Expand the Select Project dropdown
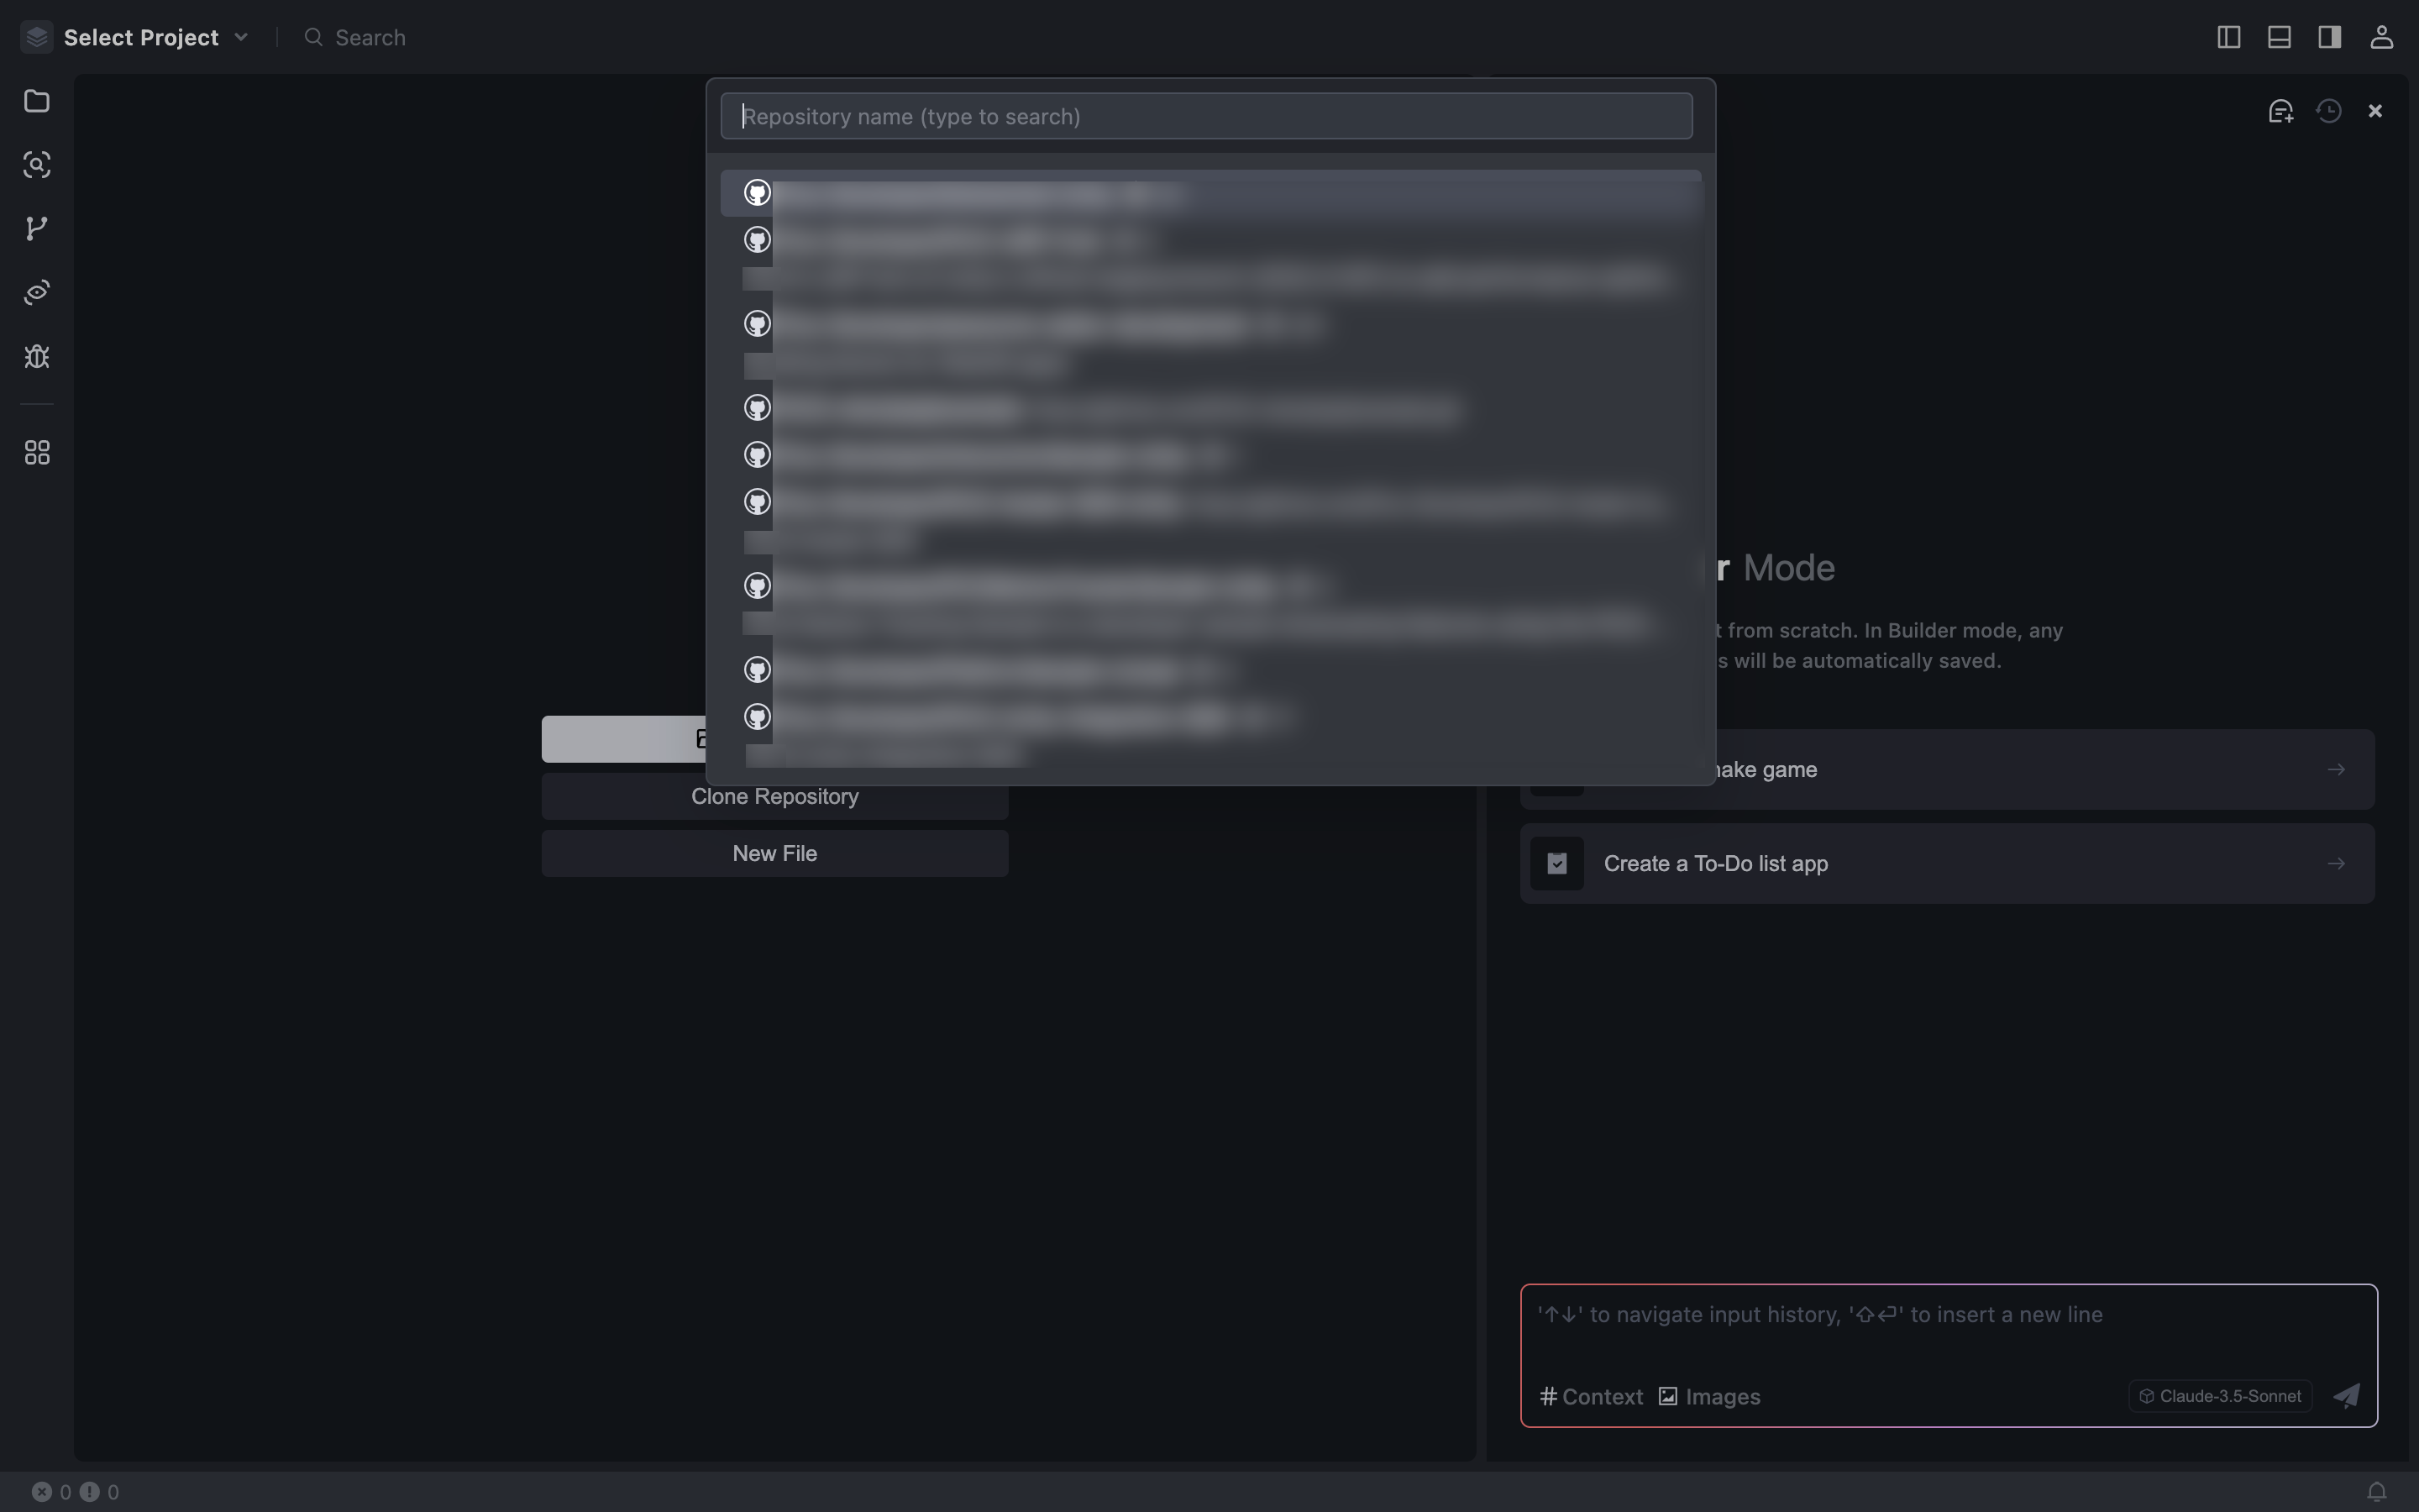 click(155, 37)
